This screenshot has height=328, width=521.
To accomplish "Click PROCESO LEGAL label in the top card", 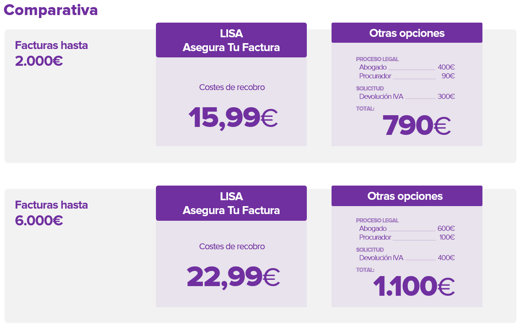I will point(377,59).
